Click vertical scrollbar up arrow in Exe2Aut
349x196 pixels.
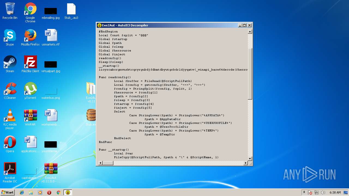point(250,32)
